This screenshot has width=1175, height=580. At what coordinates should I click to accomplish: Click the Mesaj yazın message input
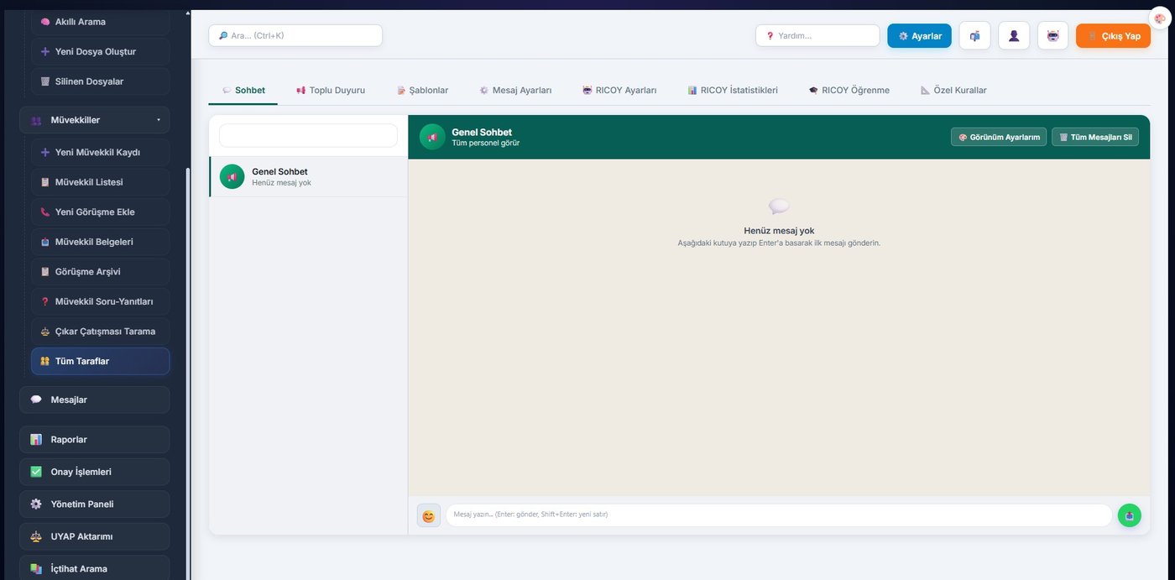point(779,515)
